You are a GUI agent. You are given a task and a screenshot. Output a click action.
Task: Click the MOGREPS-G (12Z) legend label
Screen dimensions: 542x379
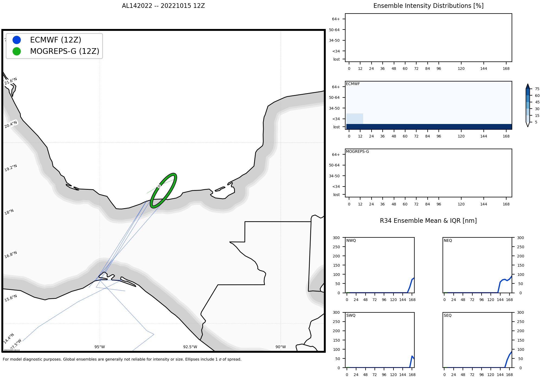pyautogui.click(x=64, y=51)
